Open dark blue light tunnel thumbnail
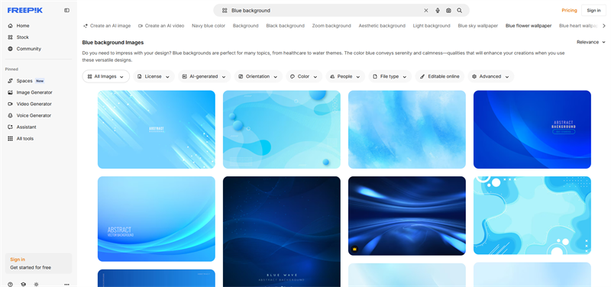The width and height of the screenshot is (611, 287). click(x=407, y=216)
